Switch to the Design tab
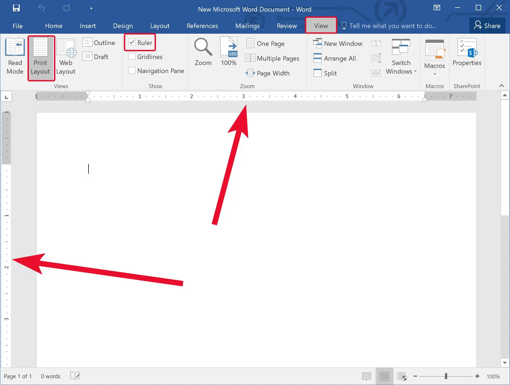The height and width of the screenshot is (385, 510). (123, 26)
